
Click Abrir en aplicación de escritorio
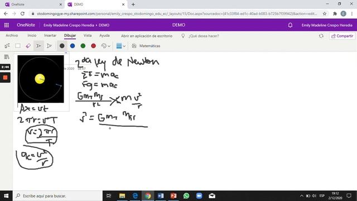(x=147, y=36)
